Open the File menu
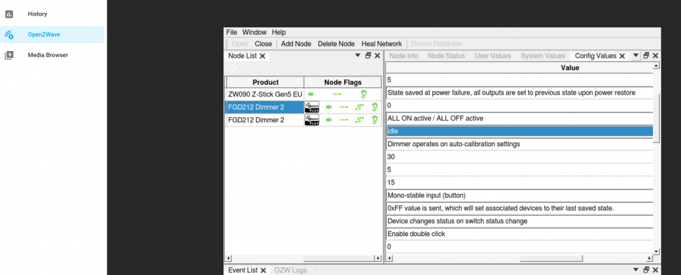681x275 pixels. click(232, 32)
